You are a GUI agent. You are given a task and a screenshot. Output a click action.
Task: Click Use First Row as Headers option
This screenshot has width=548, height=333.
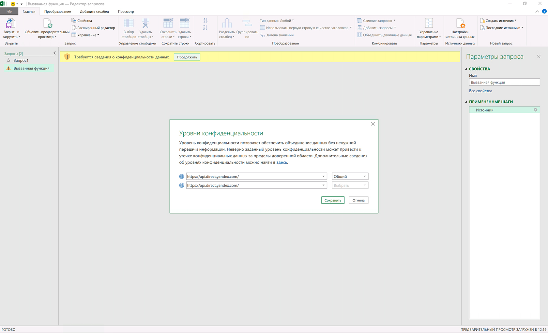[306, 28]
